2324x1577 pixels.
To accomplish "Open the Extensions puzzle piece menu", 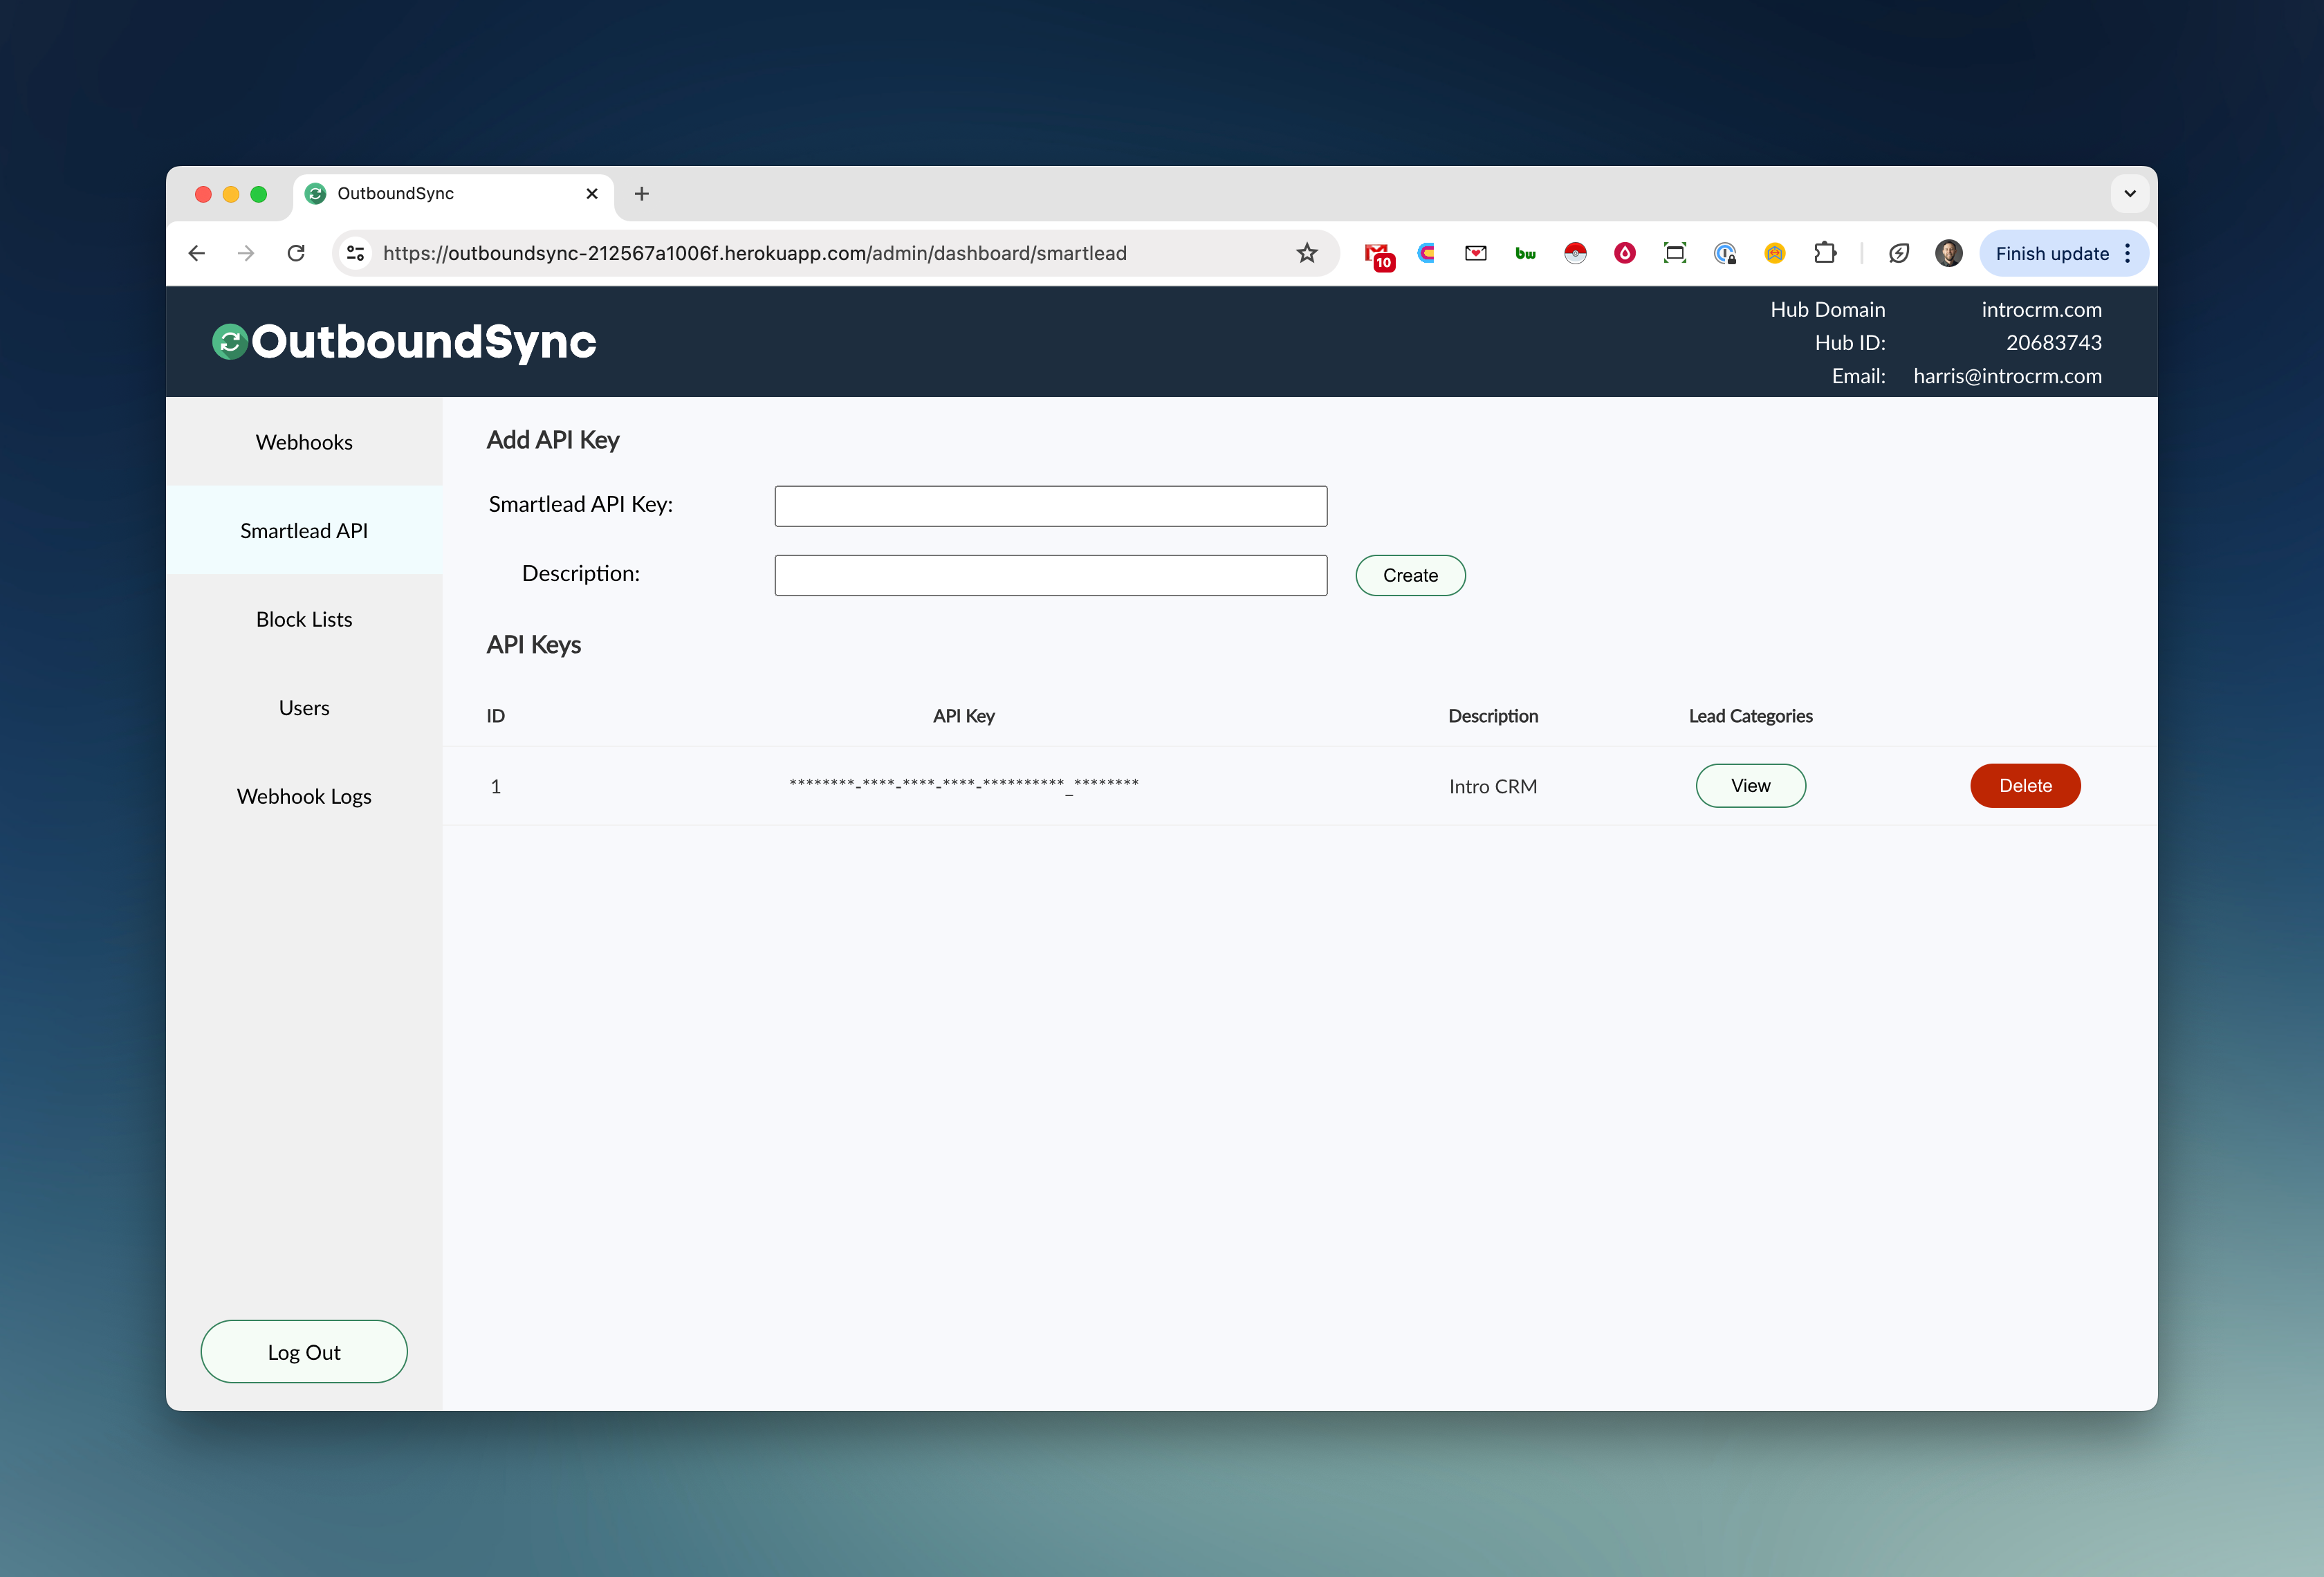I will pos(1825,253).
